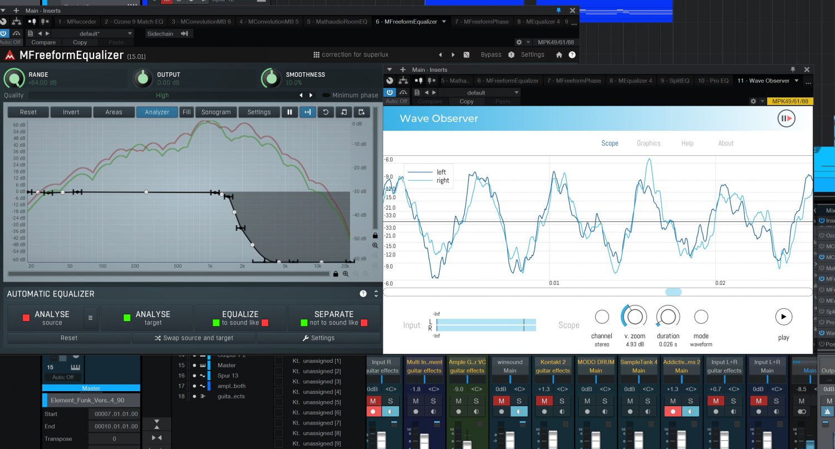Image resolution: width=835 pixels, height=449 pixels.
Task: Switch to 10 - Pro EQ tab
Action: (x=713, y=81)
